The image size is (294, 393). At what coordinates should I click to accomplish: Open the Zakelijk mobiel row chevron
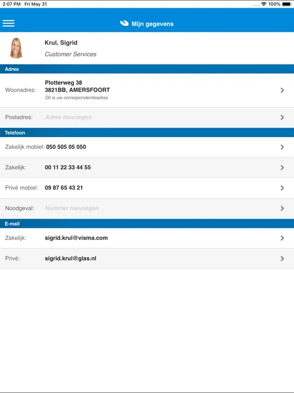point(282,147)
